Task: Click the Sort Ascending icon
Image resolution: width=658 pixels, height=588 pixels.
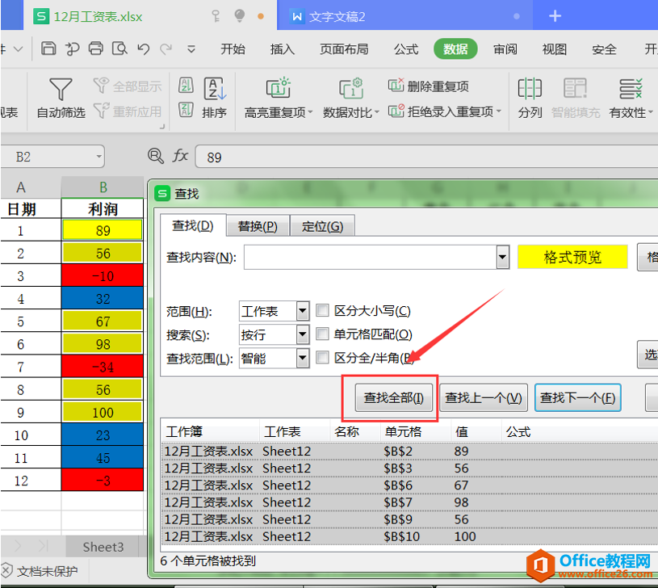Action: 186,85
